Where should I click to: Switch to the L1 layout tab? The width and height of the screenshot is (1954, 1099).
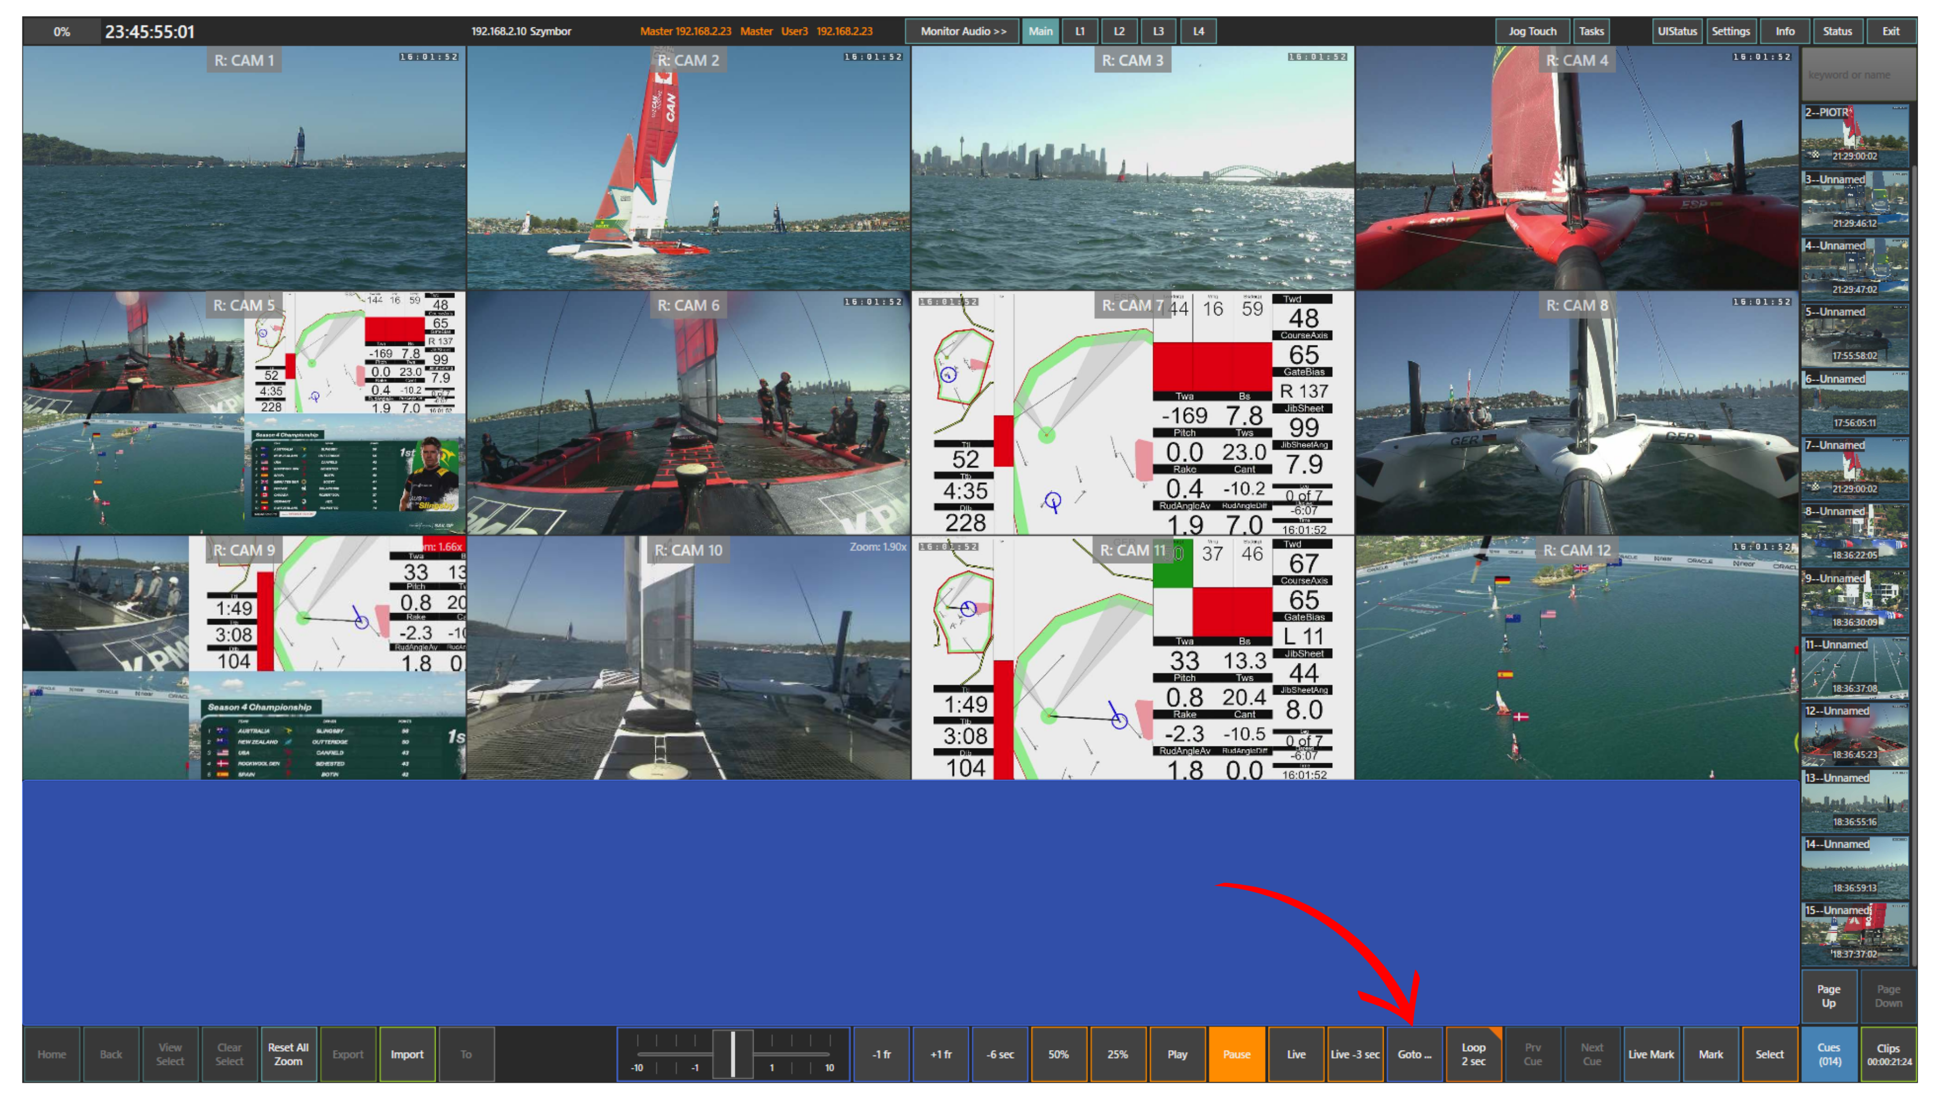coord(1079,31)
